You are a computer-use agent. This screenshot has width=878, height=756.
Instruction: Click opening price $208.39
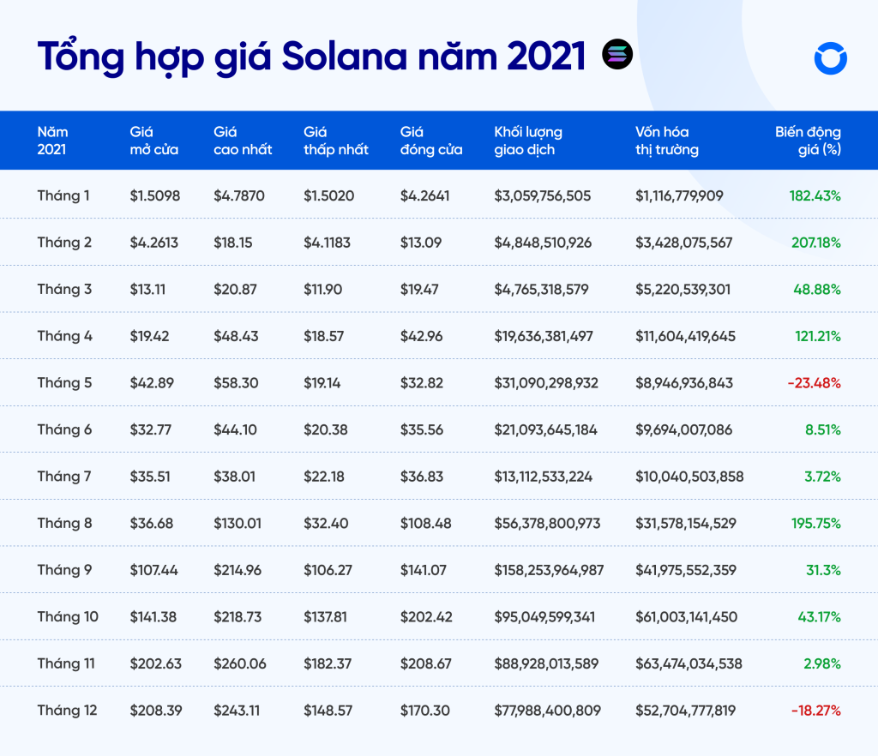[156, 711]
